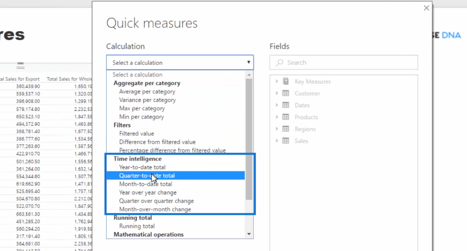This screenshot has width=467, height=251.
Task: Click the table visual drag handle icon
Action: pos(21,66)
